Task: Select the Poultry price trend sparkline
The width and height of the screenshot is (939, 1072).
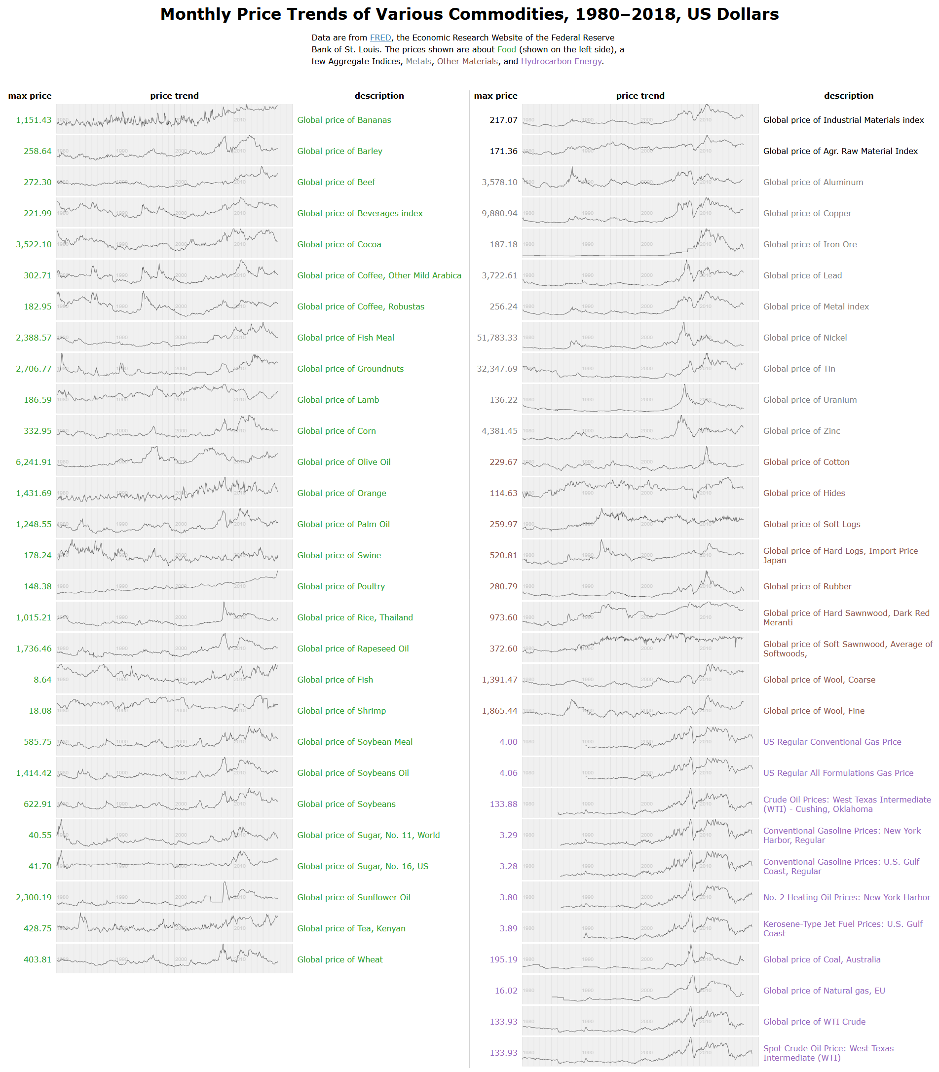Action: coord(174,585)
